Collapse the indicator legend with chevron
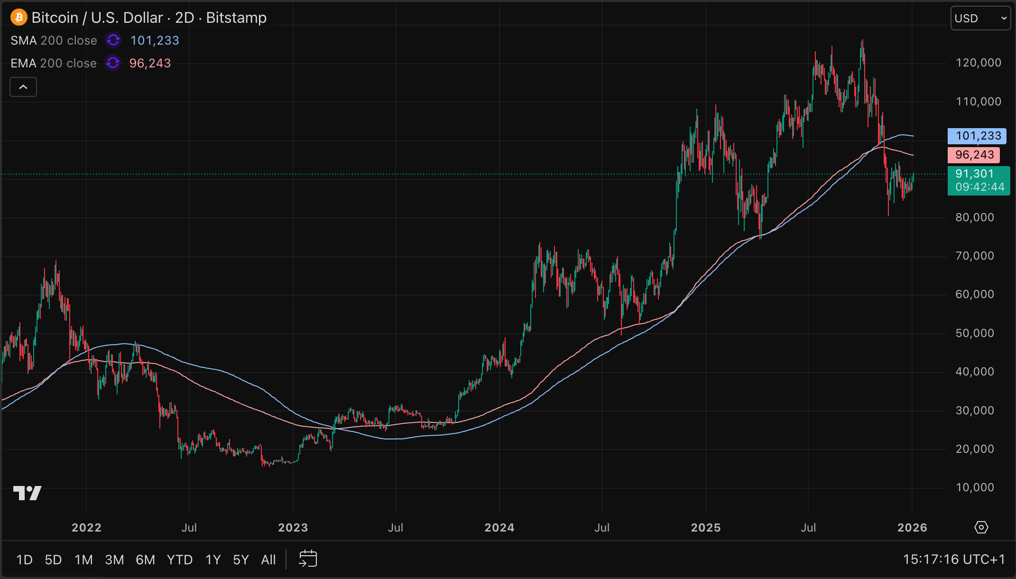Image resolution: width=1016 pixels, height=579 pixels. [x=23, y=87]
